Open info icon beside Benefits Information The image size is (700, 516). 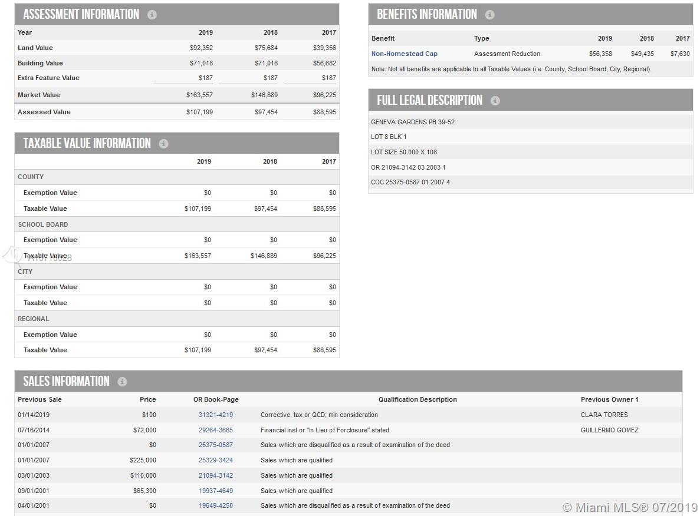[x=489, y=15]
